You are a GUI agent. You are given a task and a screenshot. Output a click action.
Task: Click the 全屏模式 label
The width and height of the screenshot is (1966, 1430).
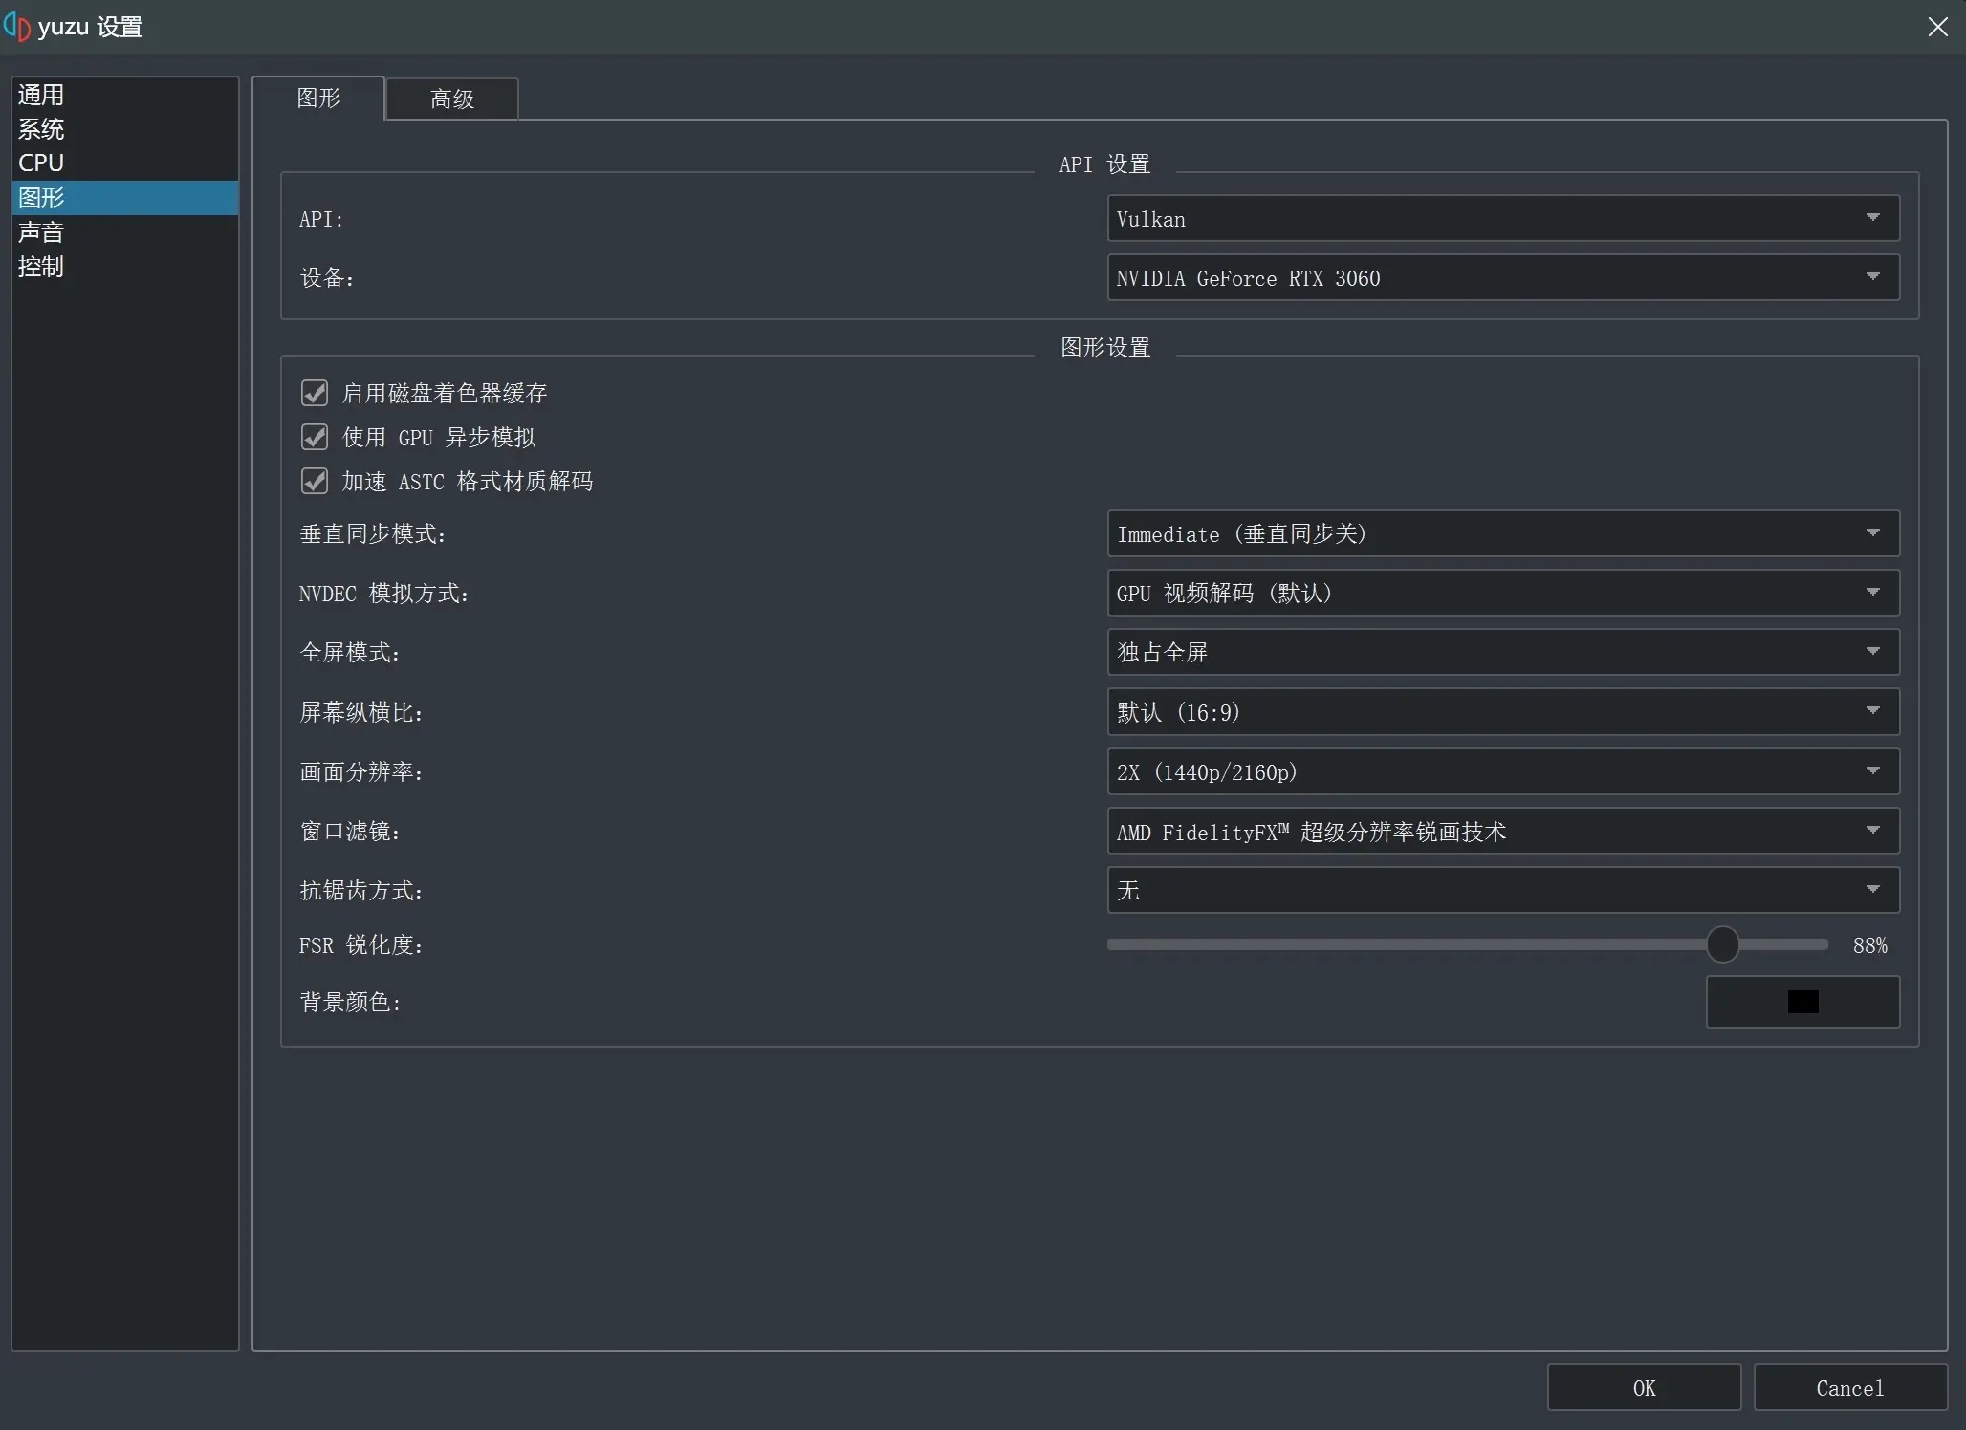[350, 653]
